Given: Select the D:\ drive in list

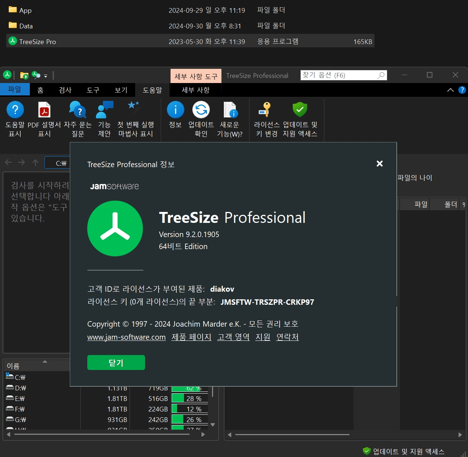Looking at the screenshot, I should click(x=20, y=388).
